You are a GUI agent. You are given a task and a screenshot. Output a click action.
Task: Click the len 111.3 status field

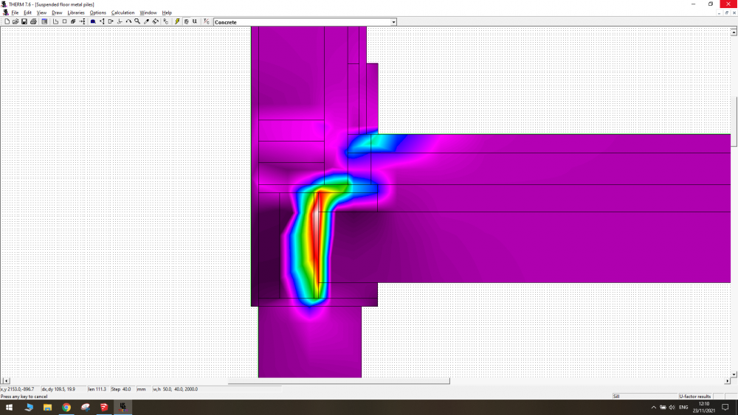coord(97,389)
